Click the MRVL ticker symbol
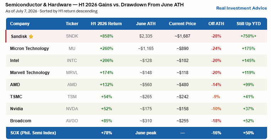This screenshot has height=140, width=271. point(72,73)
